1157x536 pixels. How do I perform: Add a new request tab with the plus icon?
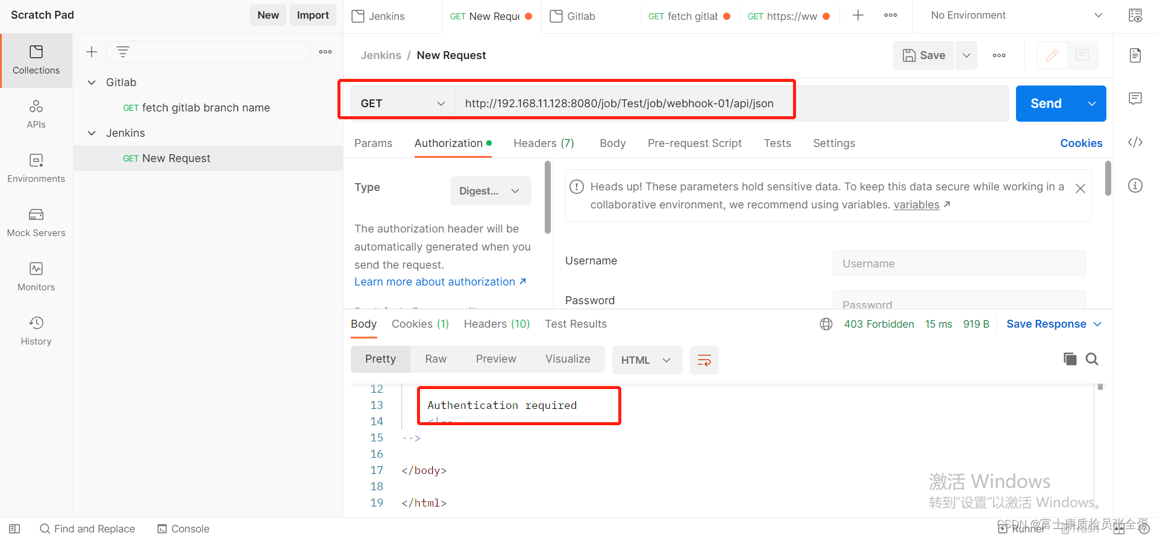[858, 16]
